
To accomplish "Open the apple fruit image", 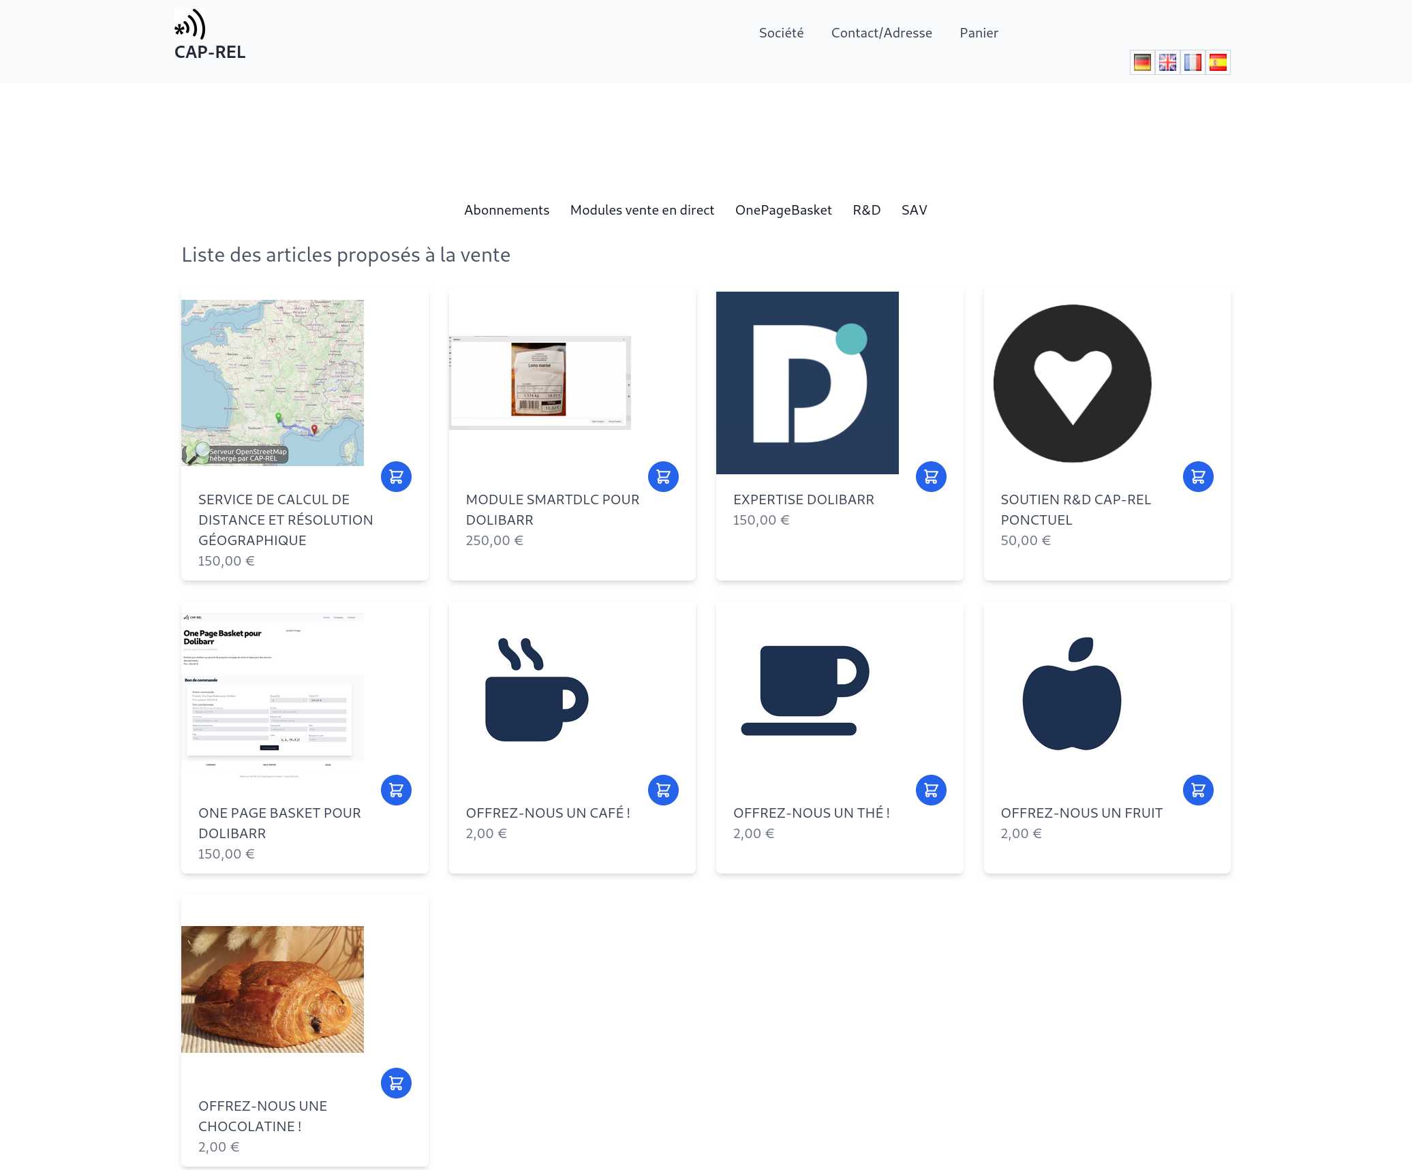I will pyautogui.click(x=1072, y=694).
